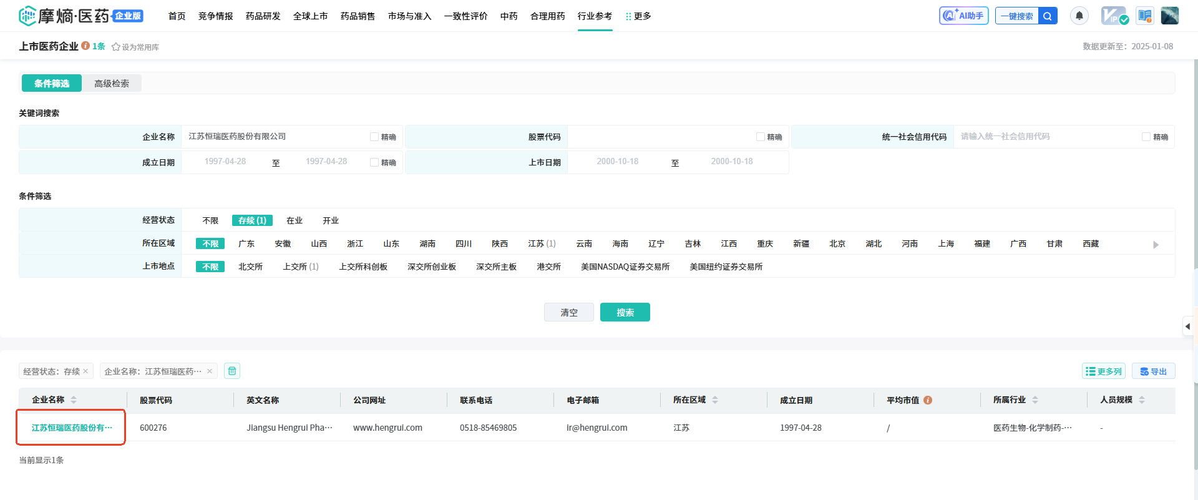Viewport: 1198px width, 500px height.
Task: Open the 更多 navigation menu
Action: 638,16
